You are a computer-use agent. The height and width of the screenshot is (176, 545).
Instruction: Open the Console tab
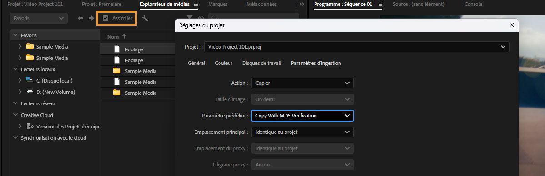(x=473, y=4)
